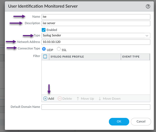Uncheck the Enabled checkbox
The width and height of the screenshot is (156, 132).
(x=44, y=30)
